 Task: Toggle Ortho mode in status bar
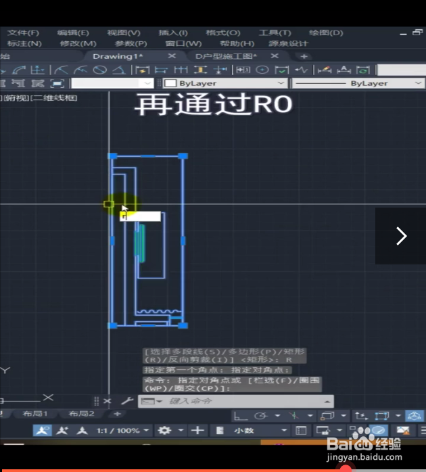(241, 416)
